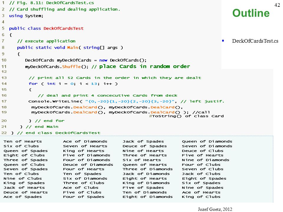Viewport: 283px width, 212px height.
Task: Click output 'Nine of Hearts'
Action: click(143, 151)
